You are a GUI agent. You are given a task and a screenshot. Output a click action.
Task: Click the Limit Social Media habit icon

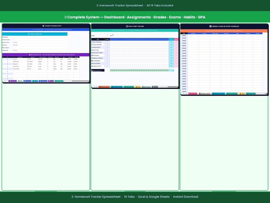click(x=92, y=63)
